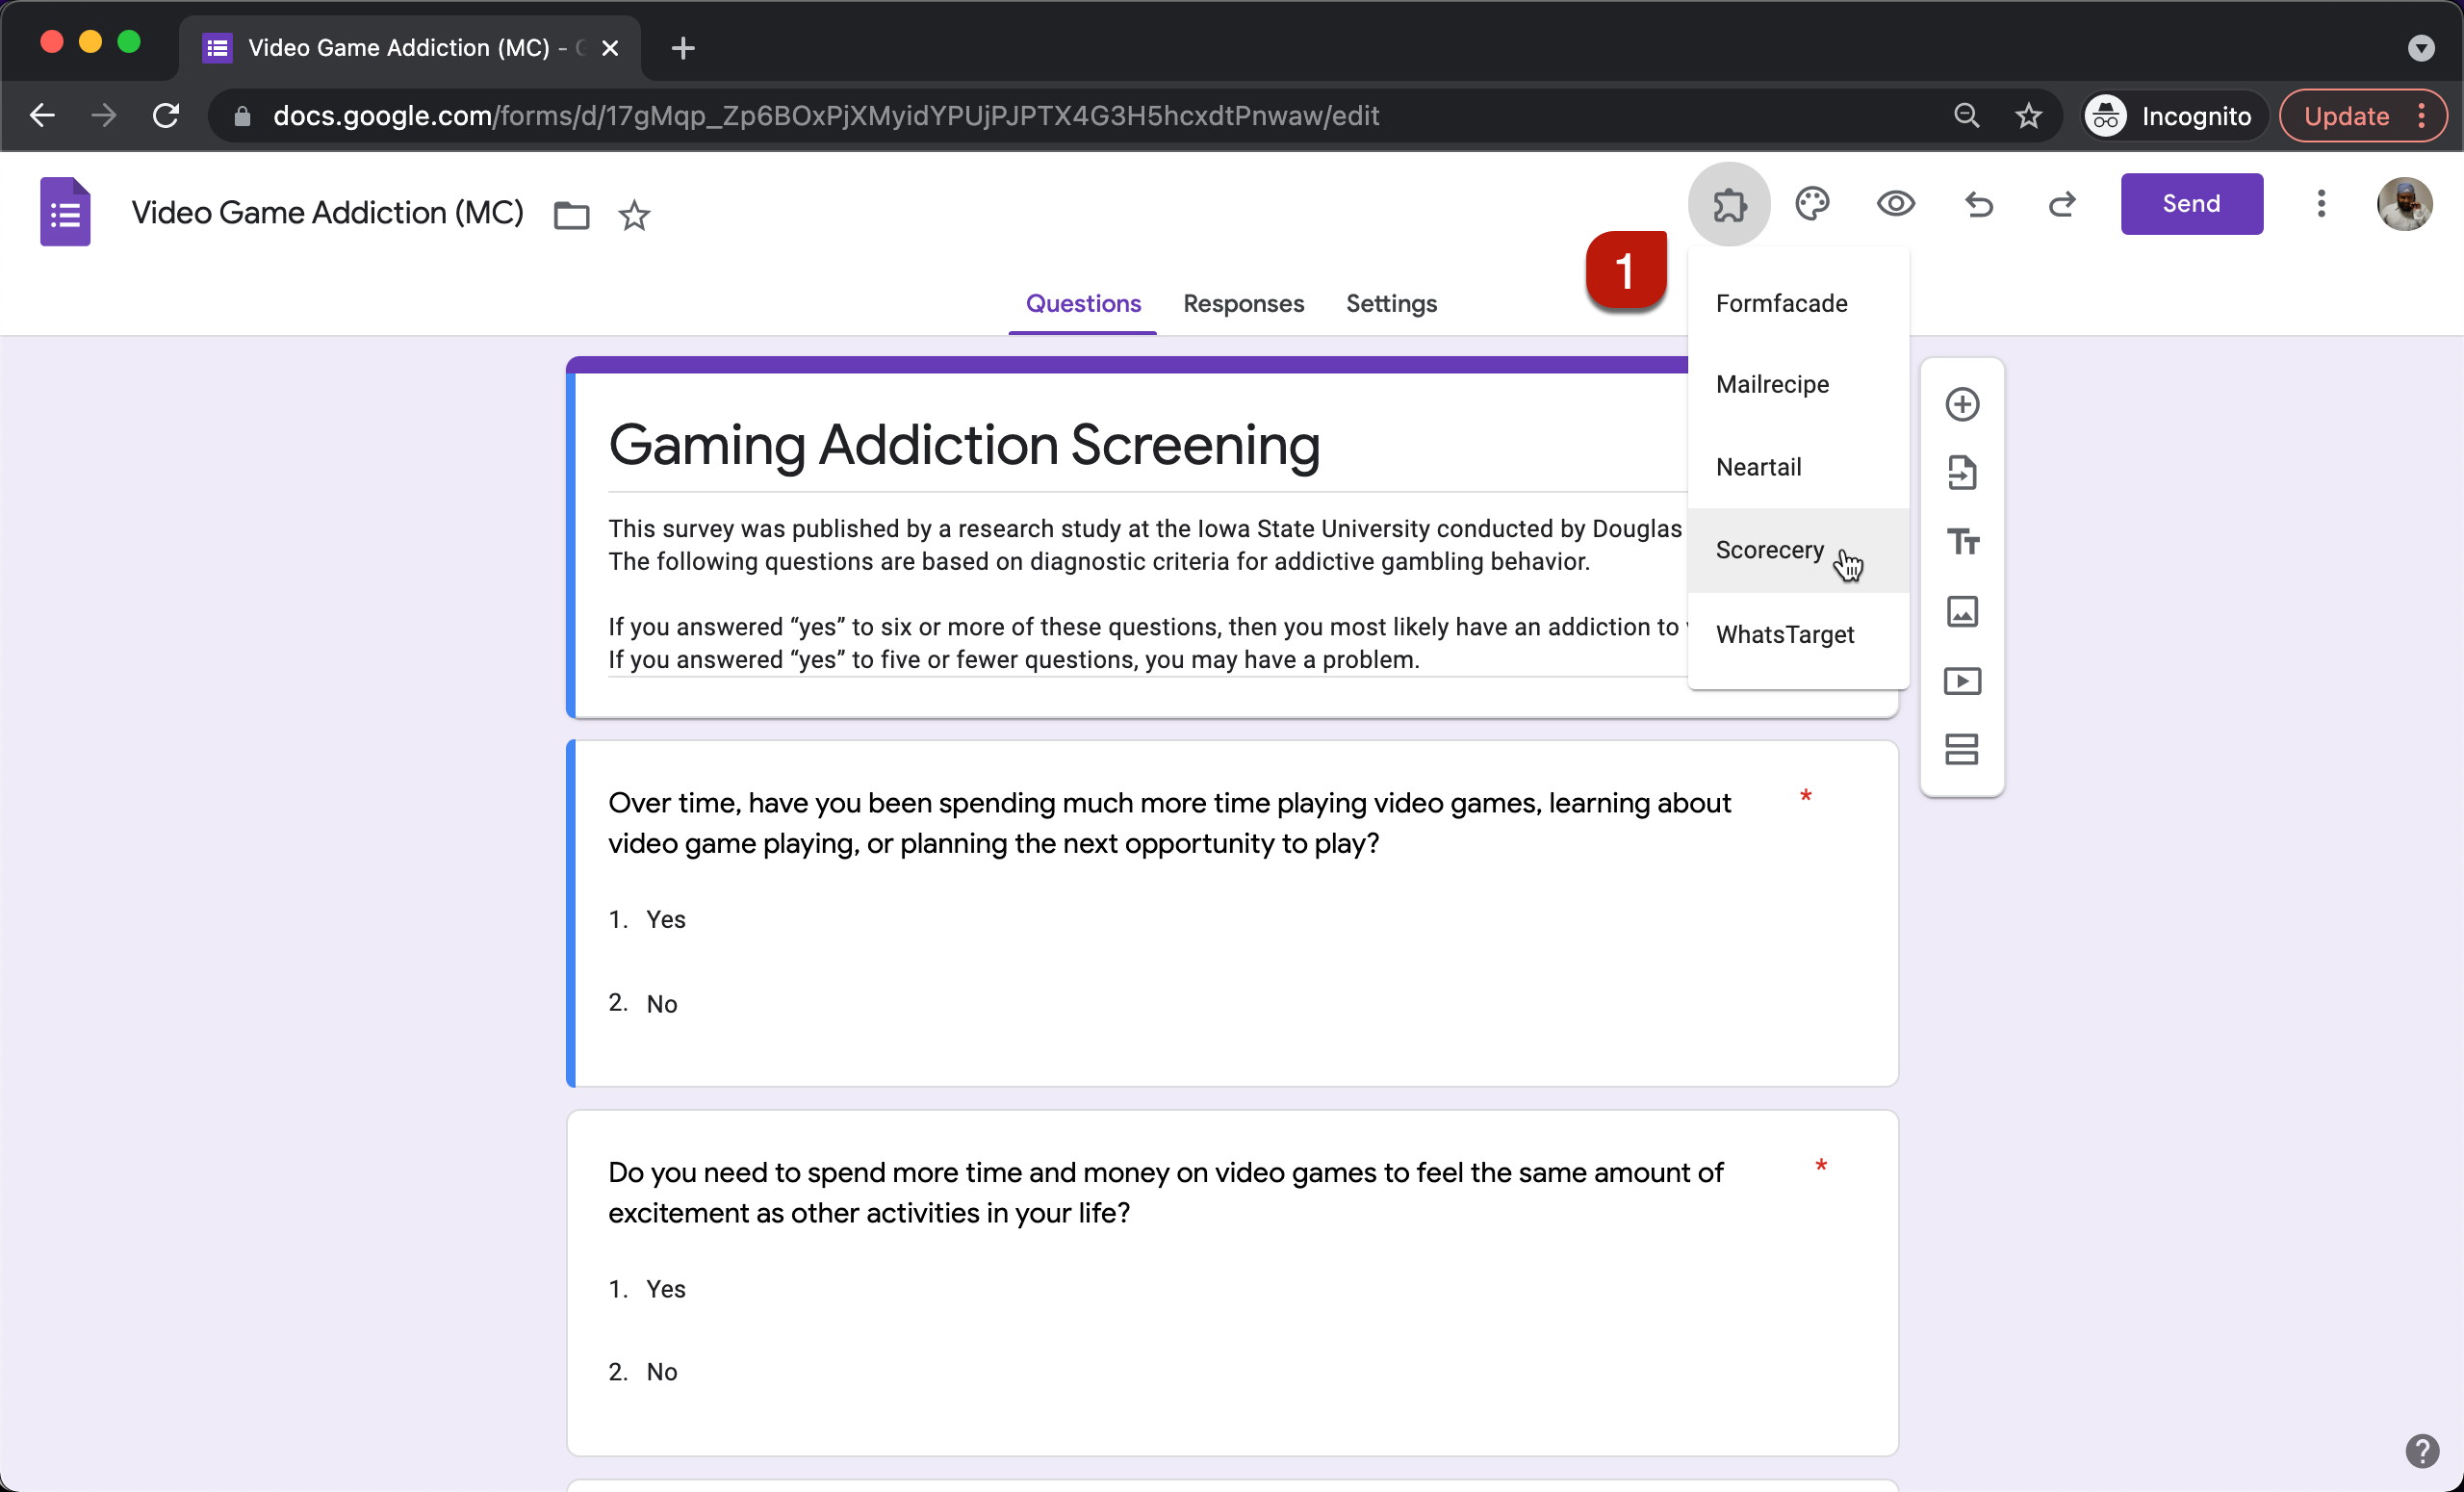Click the Preview eye icon
Screen dimensions: 2464x1492
1895,204
